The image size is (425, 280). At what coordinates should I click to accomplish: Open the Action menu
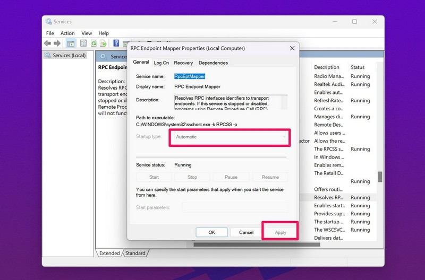coord(67,33)
